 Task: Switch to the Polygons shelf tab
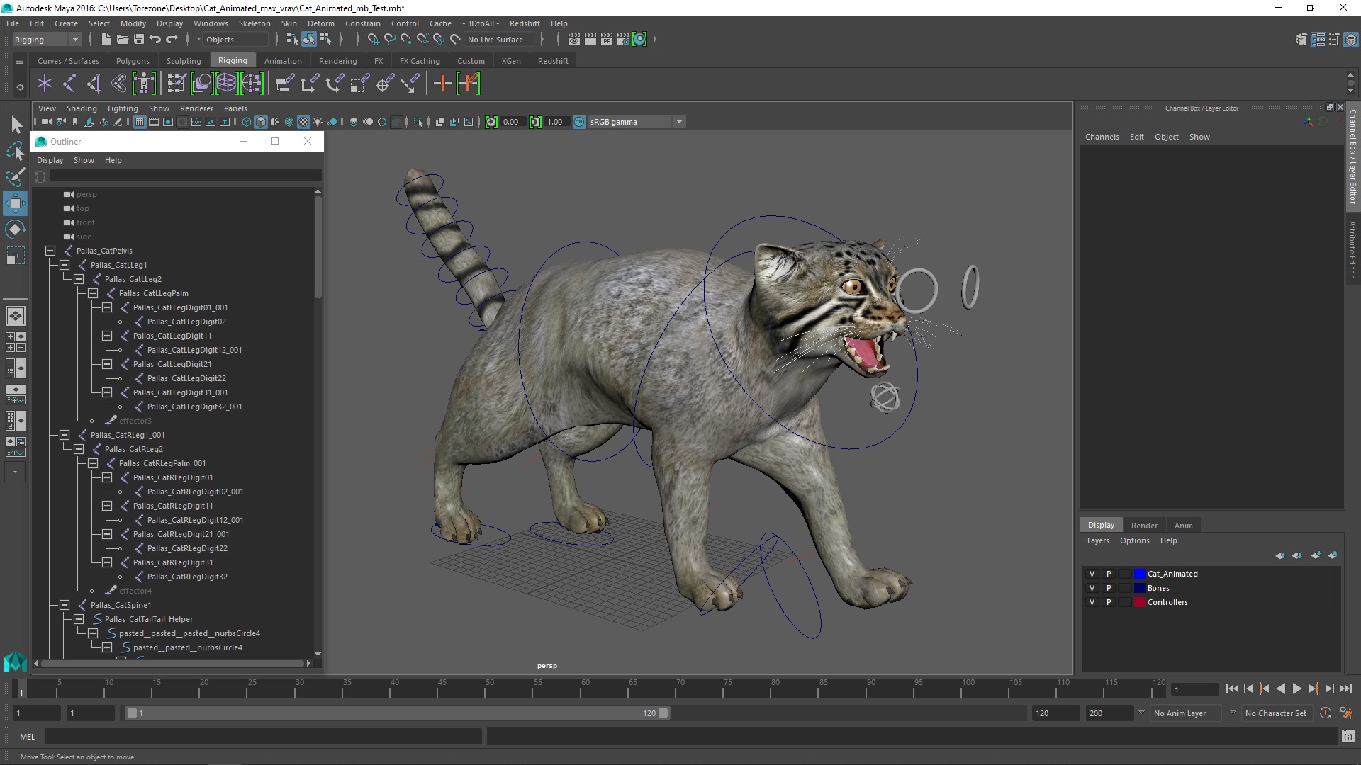133,61
